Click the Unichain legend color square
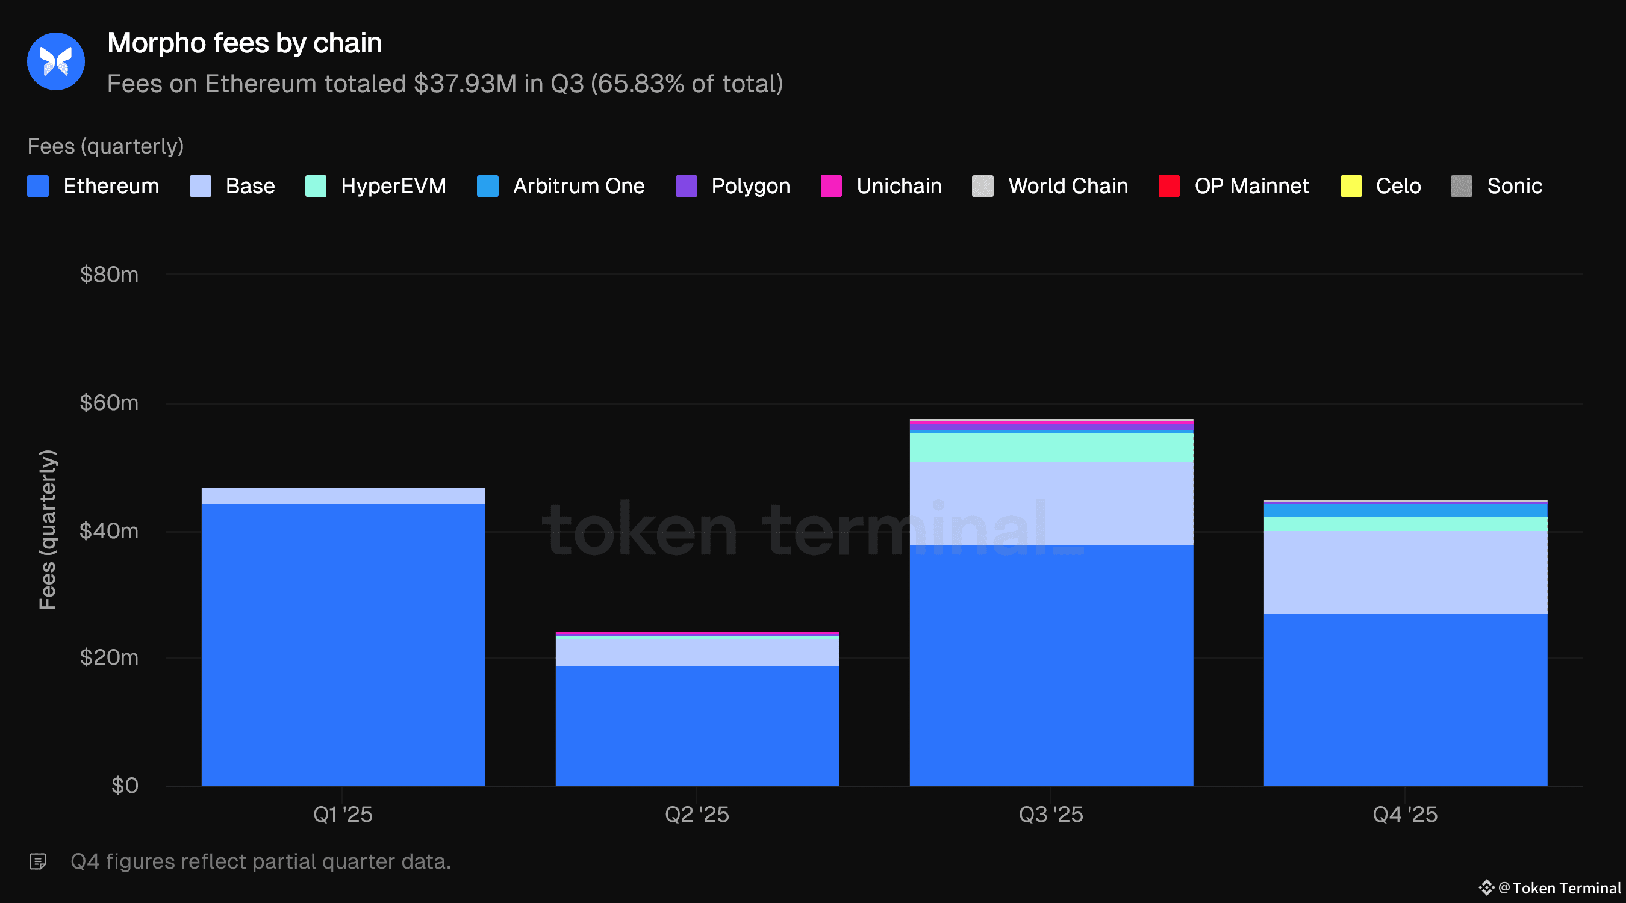 pos(830,186)
